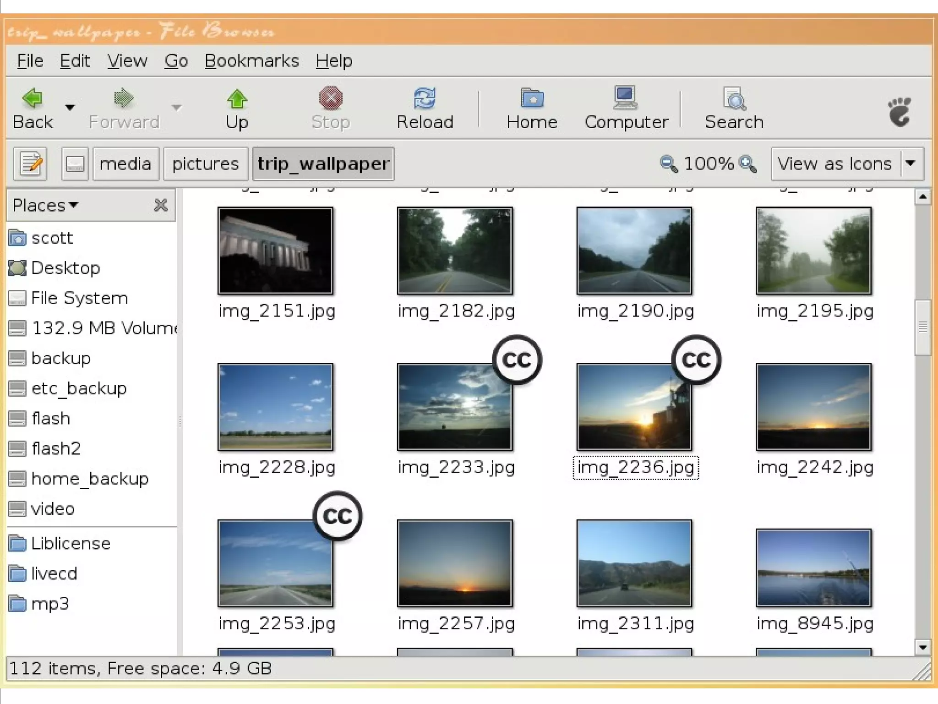This screenshot has width=938, height=704.
Task: Click the vertical scrollbar handle
Action: click(x=922, y=327)
